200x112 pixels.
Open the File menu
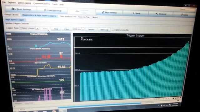pyautogui.click(x=4, y=2)
